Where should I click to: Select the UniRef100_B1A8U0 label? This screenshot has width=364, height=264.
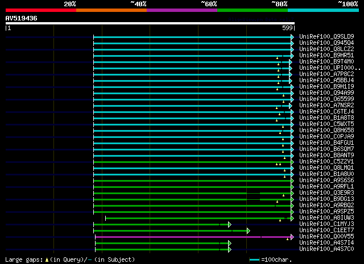pyautogui.click(x=326, y=174)
